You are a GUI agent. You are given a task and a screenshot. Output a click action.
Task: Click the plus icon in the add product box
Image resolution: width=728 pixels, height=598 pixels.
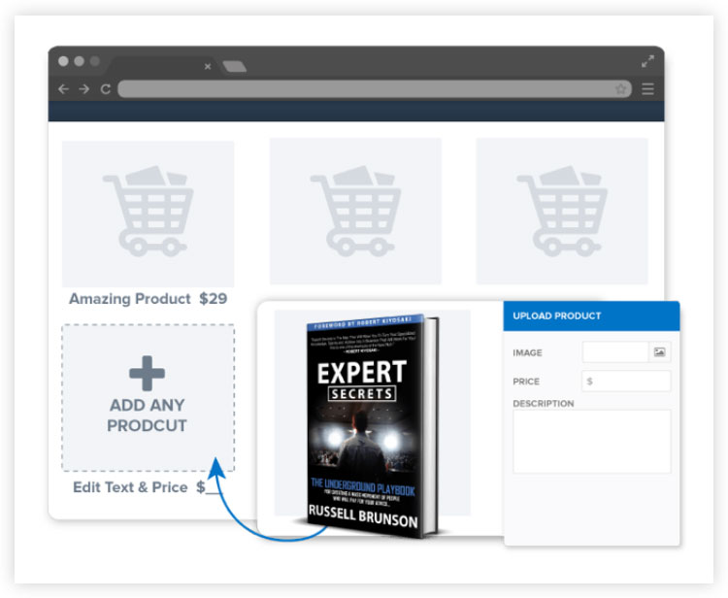point(147,374)
